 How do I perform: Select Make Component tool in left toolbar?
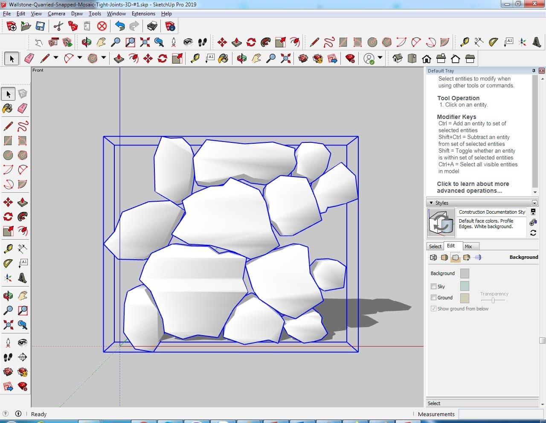pyautogui.click(x=23, y=94)
